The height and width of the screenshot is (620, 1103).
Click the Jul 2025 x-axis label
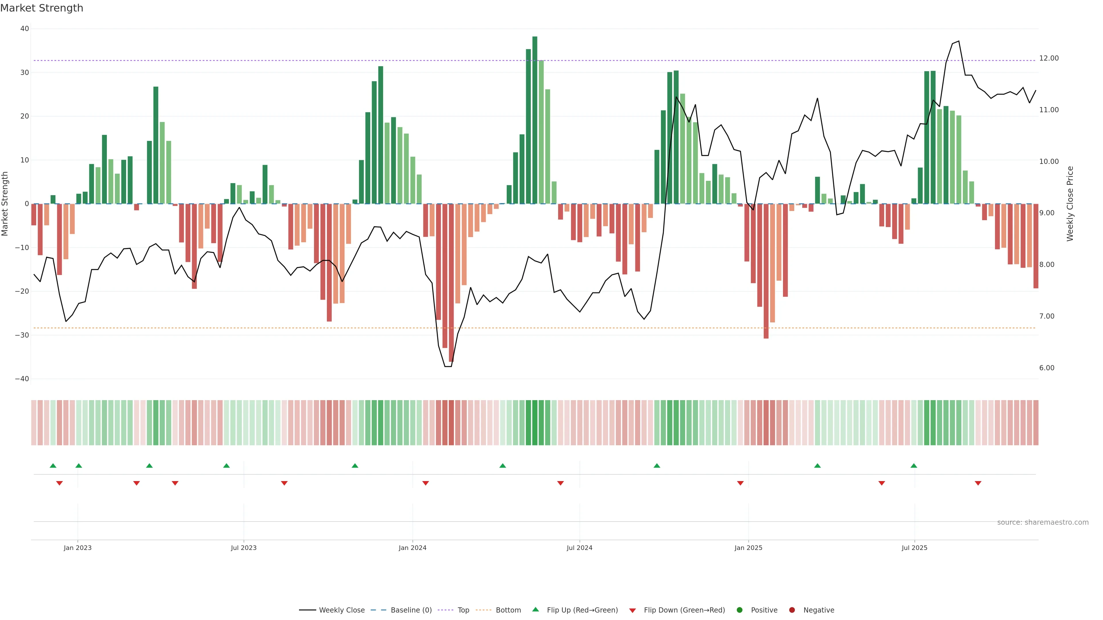[914, 548]
